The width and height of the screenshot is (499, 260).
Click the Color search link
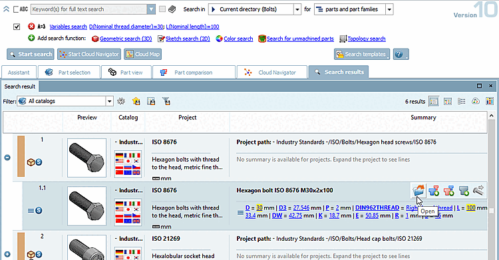click(x=238, y=39)
